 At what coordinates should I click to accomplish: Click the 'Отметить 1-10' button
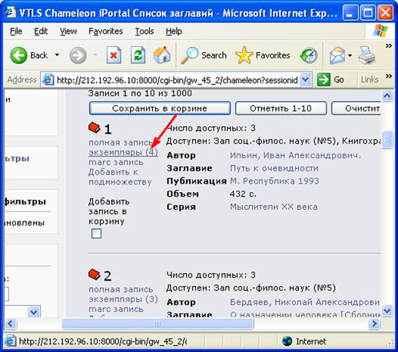pyautogui.click(x=280, y=108)
